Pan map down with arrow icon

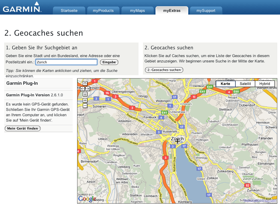click(x=85, y=94)
